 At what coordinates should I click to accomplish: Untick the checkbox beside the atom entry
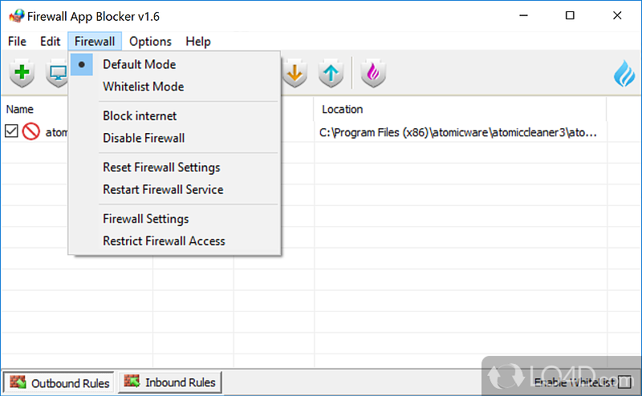(11, 131)
